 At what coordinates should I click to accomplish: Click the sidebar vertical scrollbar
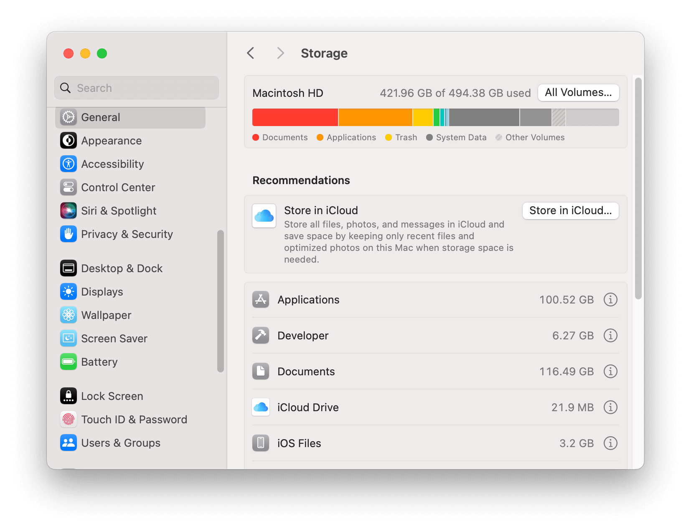pyautogui.click(x=221, y=301)
